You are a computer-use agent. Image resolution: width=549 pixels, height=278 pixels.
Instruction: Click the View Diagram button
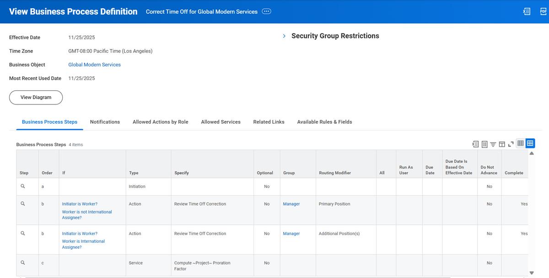(x=36, y=97)
